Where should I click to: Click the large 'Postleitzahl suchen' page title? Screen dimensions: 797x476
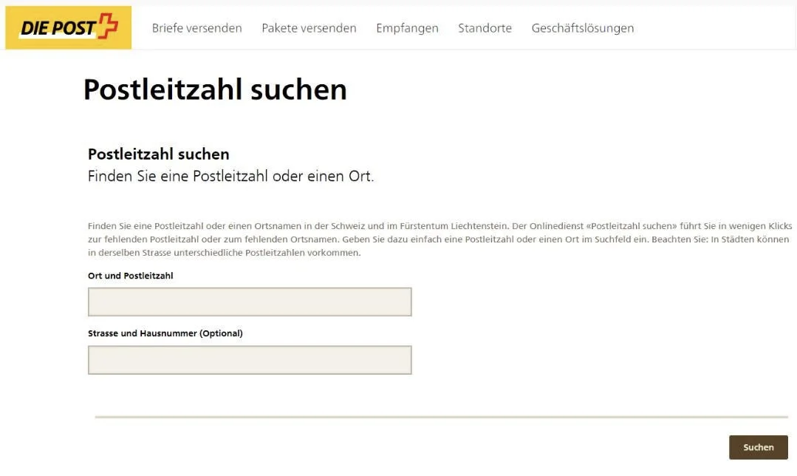(x=215, y=89)
